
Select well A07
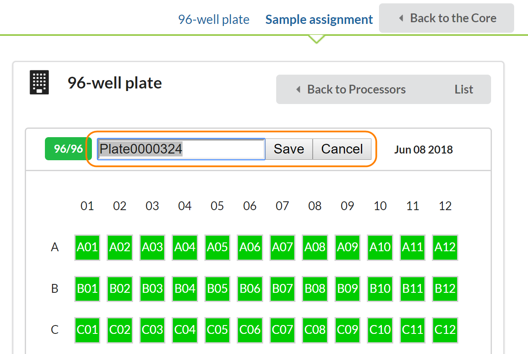282,247
